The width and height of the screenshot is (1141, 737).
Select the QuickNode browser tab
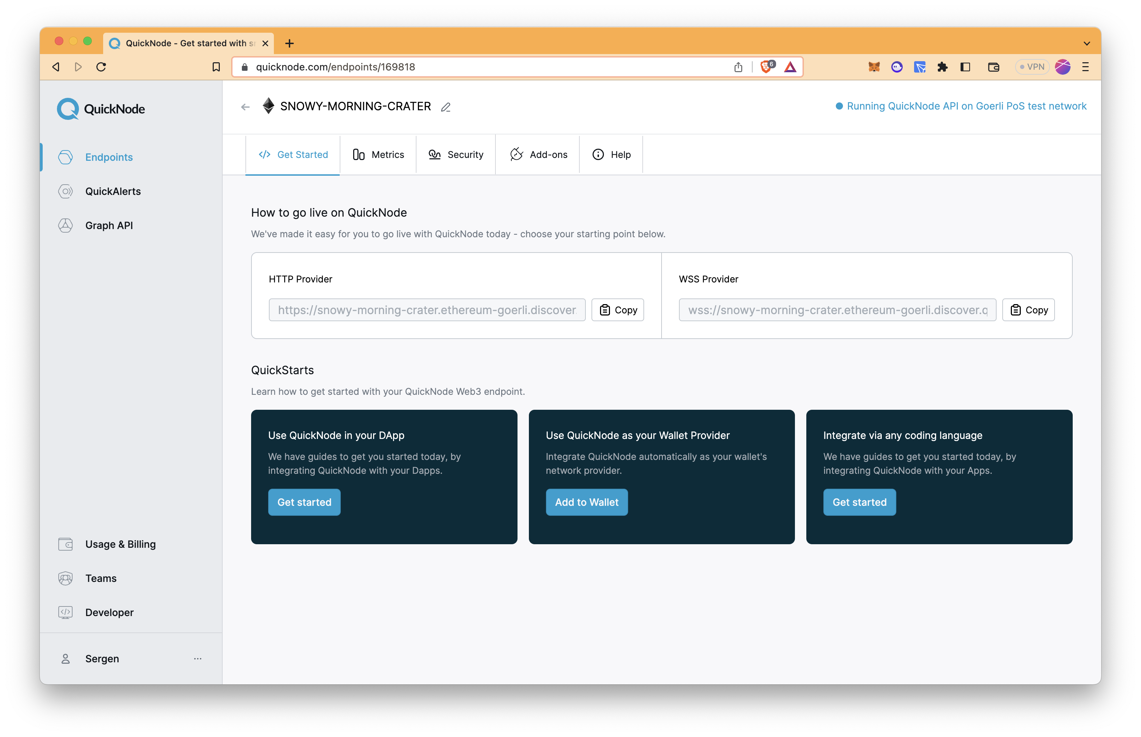pyautogui.click(x=189, y=43)
